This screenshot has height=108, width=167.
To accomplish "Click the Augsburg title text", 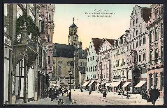I will (101, 10).
